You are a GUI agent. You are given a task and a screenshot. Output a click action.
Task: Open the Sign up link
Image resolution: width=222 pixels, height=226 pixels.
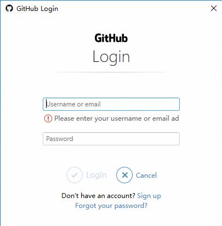coord(149,196)
